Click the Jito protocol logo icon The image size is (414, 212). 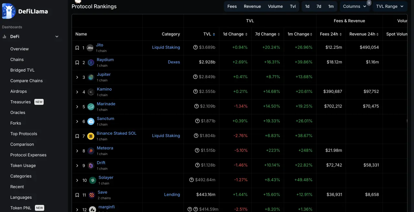click(90, 48)
